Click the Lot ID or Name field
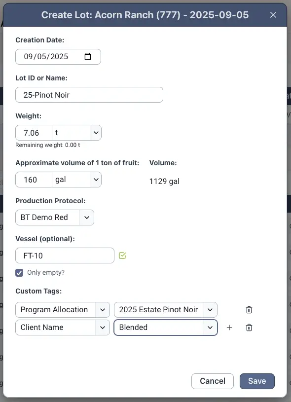The width and height of the screenshot is (291, 402). (x=89, y=95)
